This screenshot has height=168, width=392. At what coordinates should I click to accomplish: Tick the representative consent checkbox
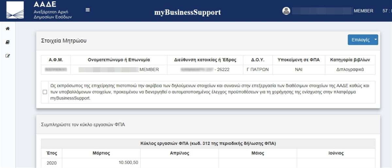(x=45, y=92)
